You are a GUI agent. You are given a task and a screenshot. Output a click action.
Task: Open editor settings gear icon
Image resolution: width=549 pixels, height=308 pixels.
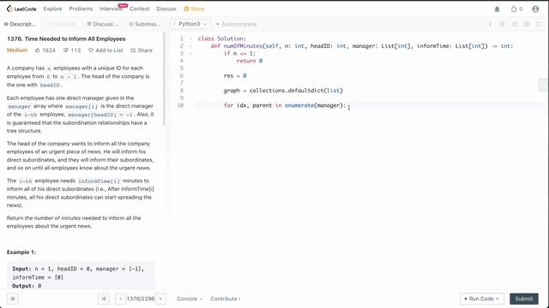[x=527, y=24]
